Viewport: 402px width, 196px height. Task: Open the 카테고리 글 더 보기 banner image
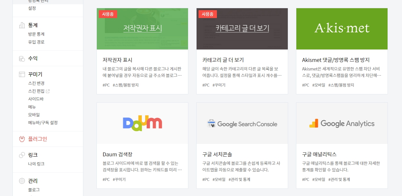[242, 29]
